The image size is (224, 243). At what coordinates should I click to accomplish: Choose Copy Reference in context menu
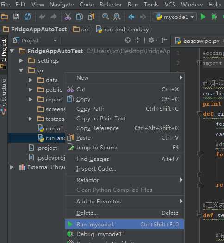(x=125, y=128)
